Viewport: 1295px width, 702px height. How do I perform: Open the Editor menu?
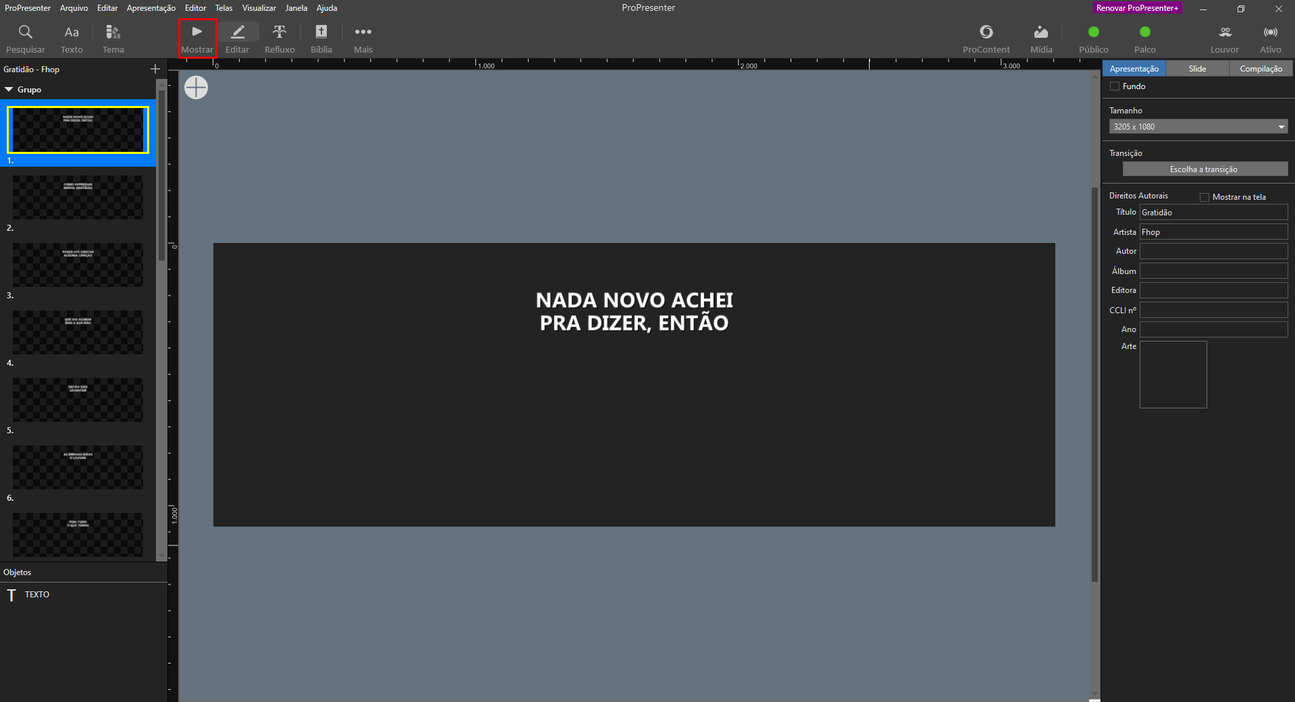click(196, 8)
